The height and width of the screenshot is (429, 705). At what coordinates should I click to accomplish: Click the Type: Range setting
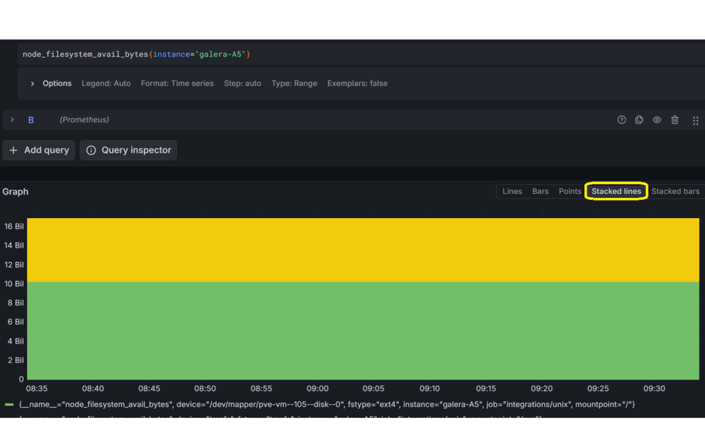(x=294, y=83)
